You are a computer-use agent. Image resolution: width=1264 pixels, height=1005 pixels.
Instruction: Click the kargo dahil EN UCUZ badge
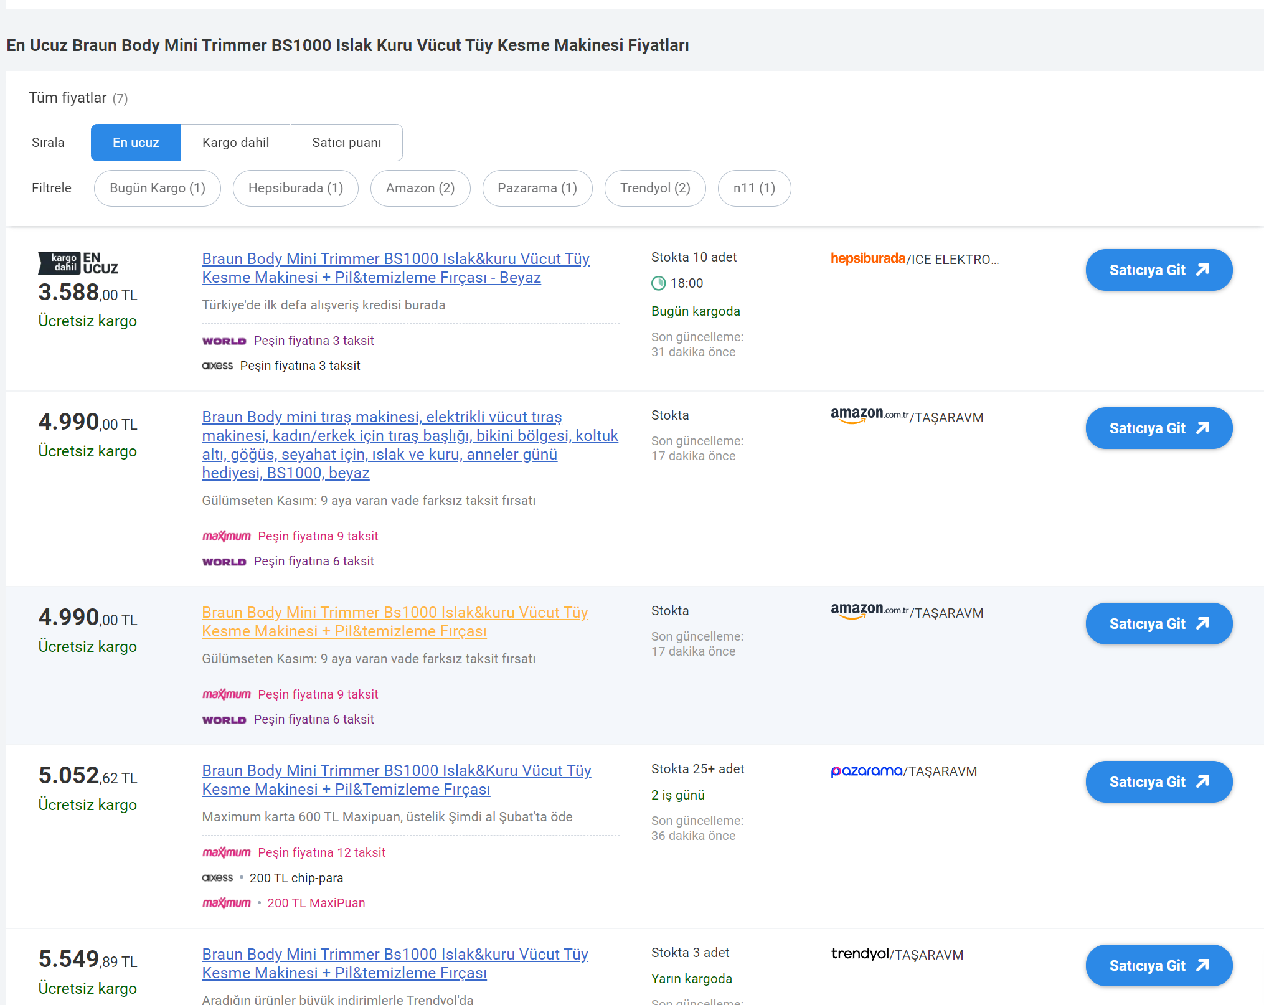click(78, 263)
